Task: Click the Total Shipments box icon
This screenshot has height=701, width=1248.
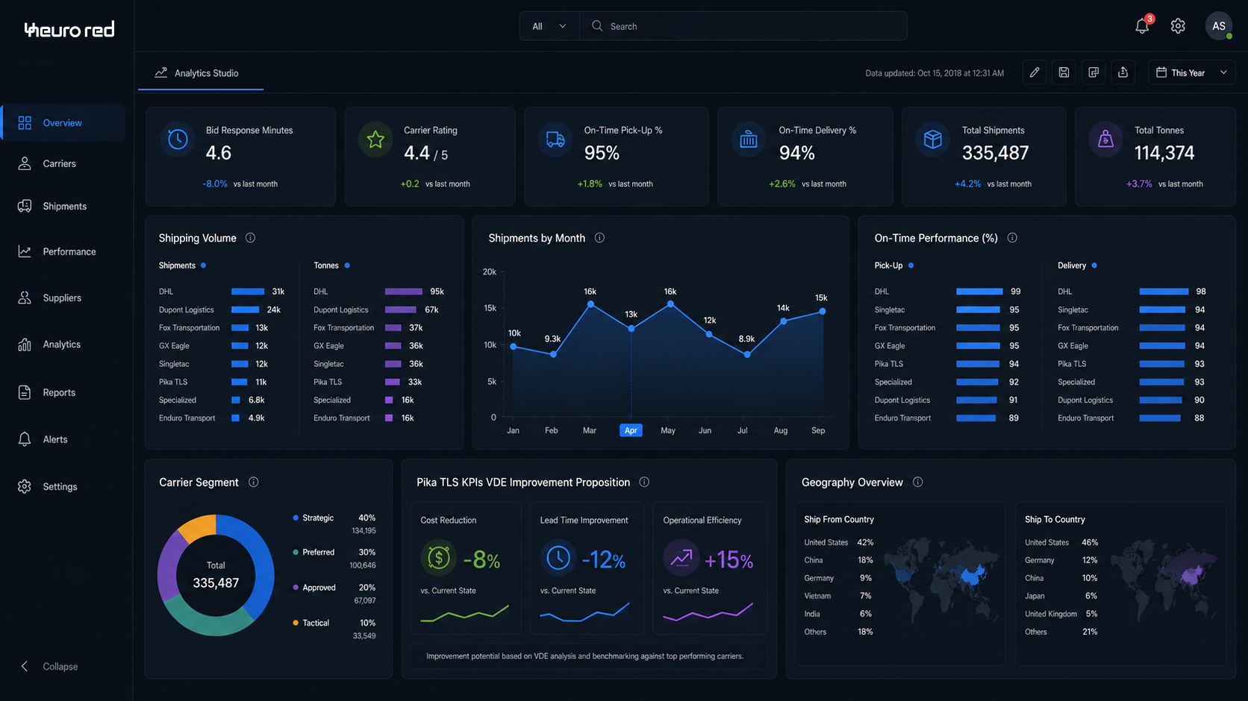Action: coord(933,139)
